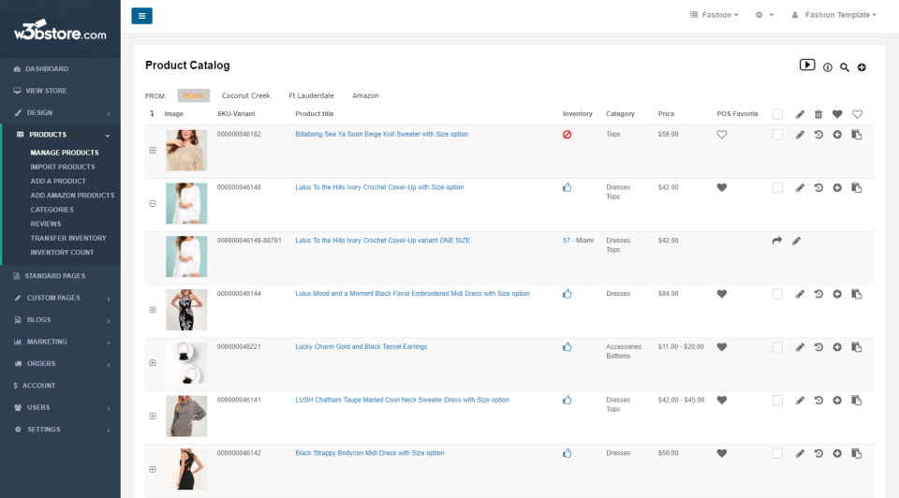Click the add product plus icon
This screenshot has height=498, width=899.
[862, 67]
